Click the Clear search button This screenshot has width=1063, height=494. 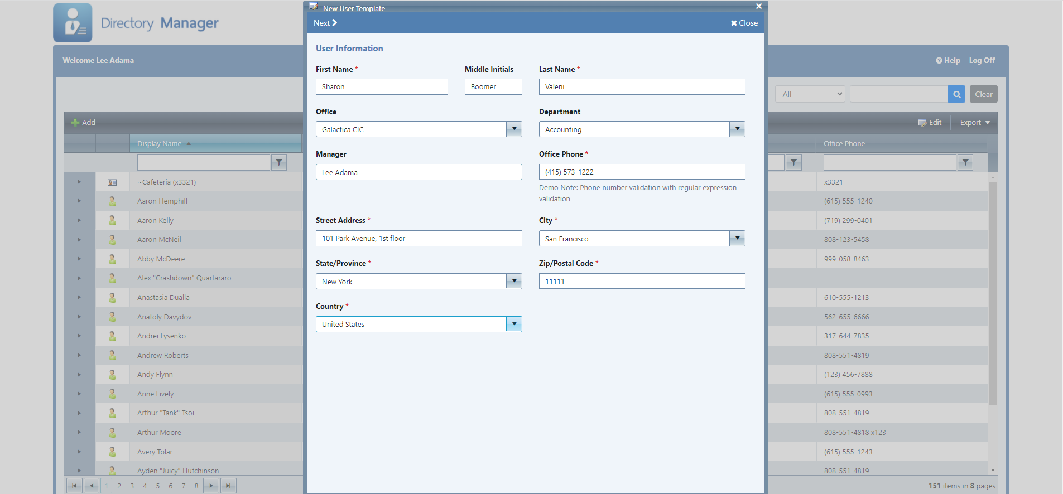coord(983,94)
